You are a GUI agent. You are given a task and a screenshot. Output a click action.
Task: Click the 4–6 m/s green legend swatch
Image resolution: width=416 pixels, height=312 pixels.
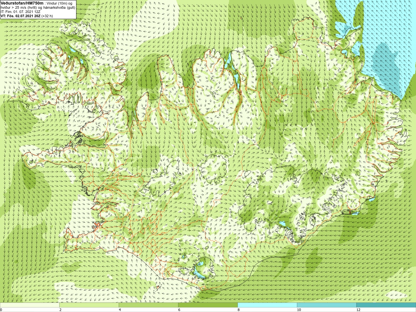click(149, 305)
